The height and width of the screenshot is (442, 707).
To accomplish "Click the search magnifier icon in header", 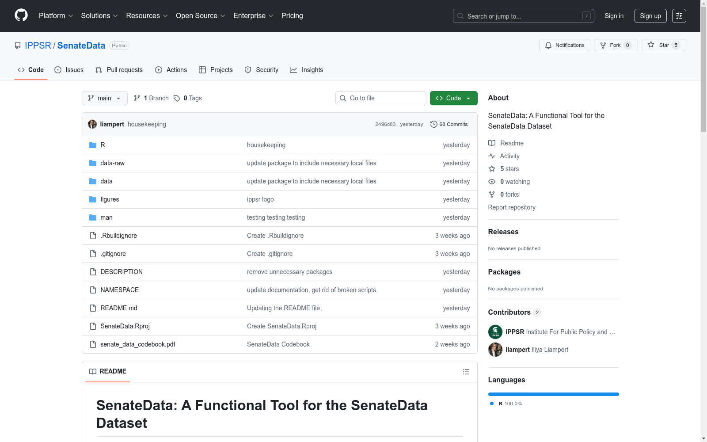I will [x=460, y=16].
